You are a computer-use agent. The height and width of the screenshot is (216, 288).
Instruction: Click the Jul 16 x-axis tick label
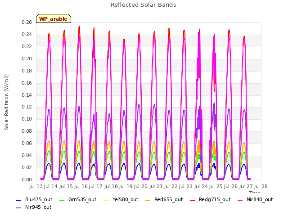81,186
